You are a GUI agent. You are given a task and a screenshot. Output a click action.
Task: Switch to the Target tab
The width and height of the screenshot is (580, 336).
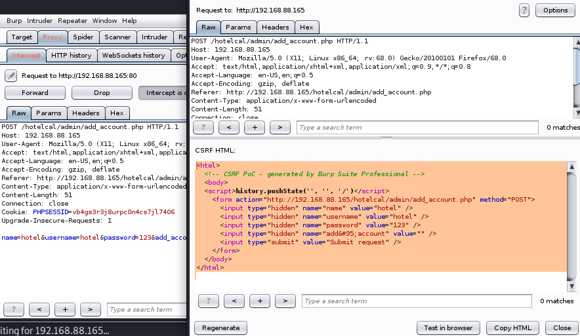pyautogui.click(x=22, y=37)
